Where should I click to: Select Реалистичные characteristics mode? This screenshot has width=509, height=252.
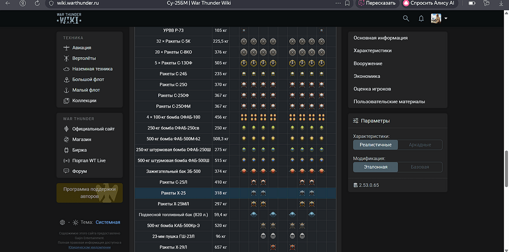click(376, 145)
